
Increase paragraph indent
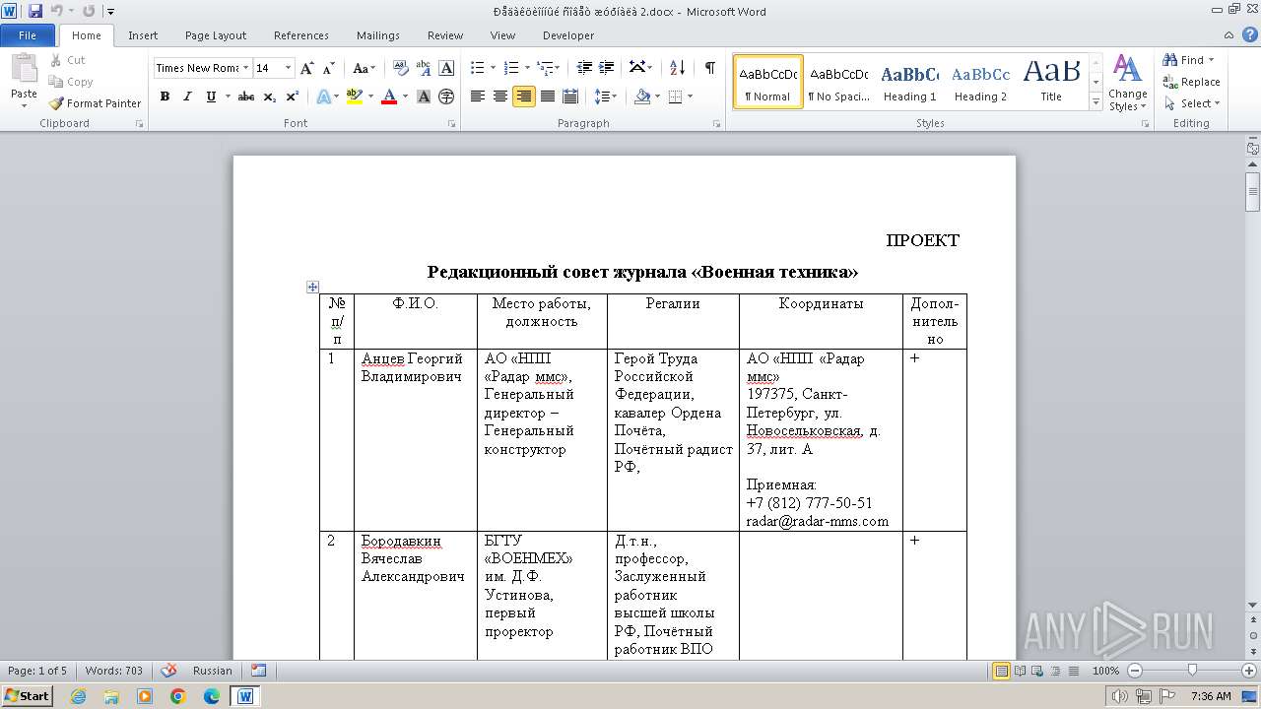(x=607, y=68)
